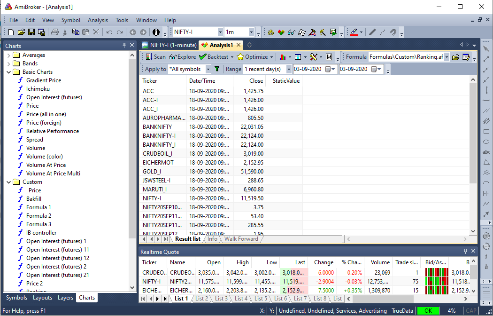Click the Explore button

pos(182,57)
